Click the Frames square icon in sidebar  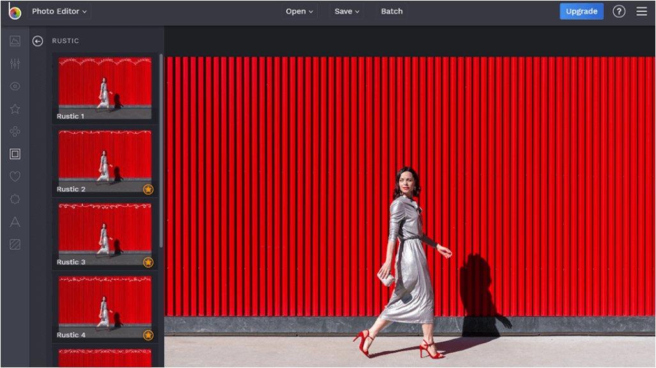15,154
